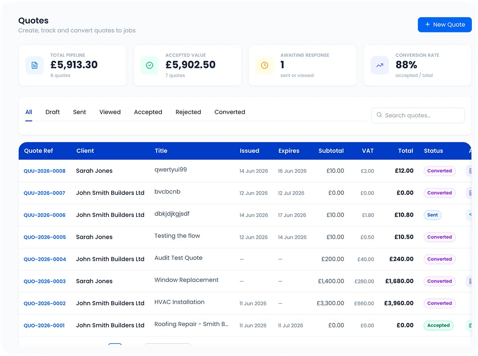478x356 pixels.
Task: Follow the QUU-2026-0006 quote link
Action: (45, 215)
